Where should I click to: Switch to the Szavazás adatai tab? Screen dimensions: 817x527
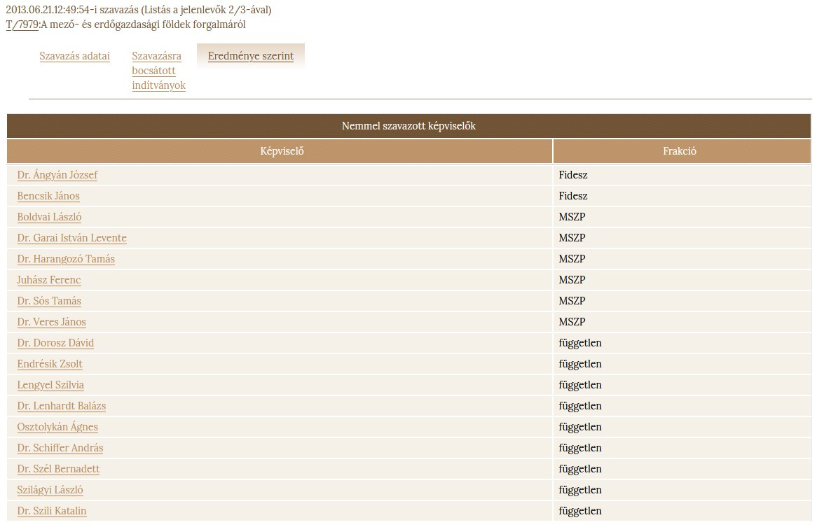point(74,56)
